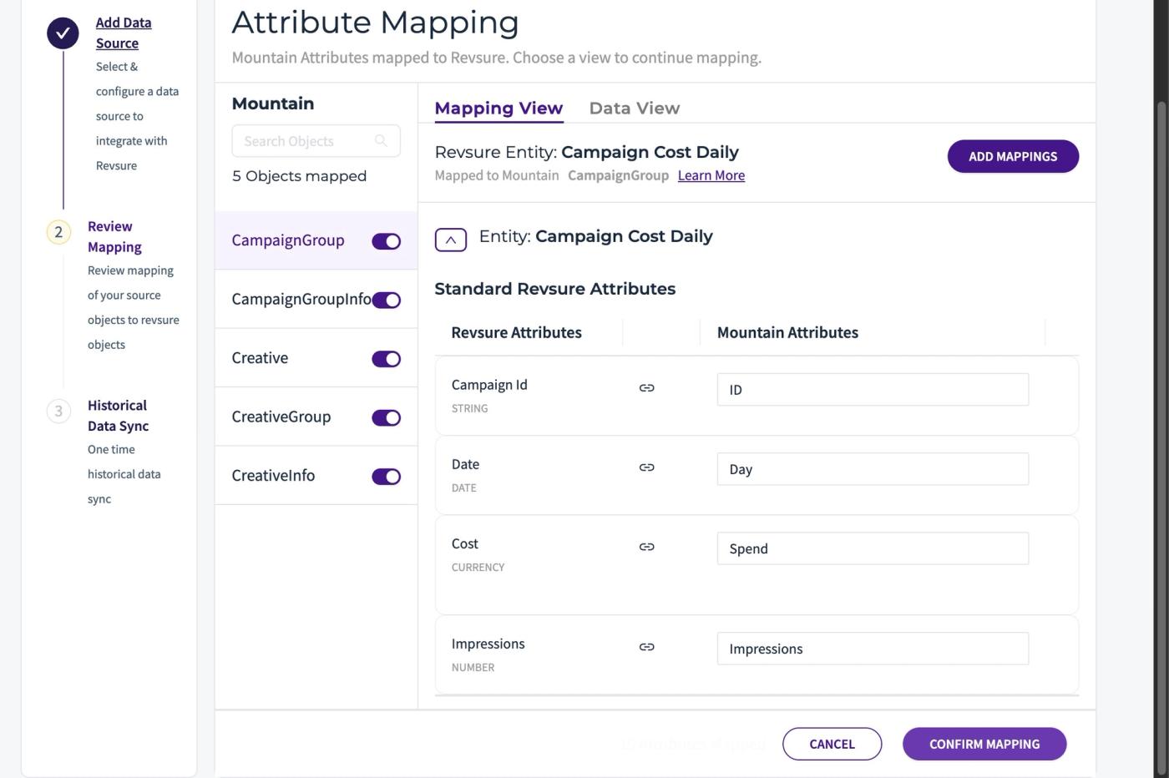Click the link icon in Date row

click(646, 467)
